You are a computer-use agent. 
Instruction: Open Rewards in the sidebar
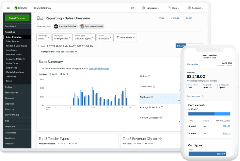tap(17, 144)
